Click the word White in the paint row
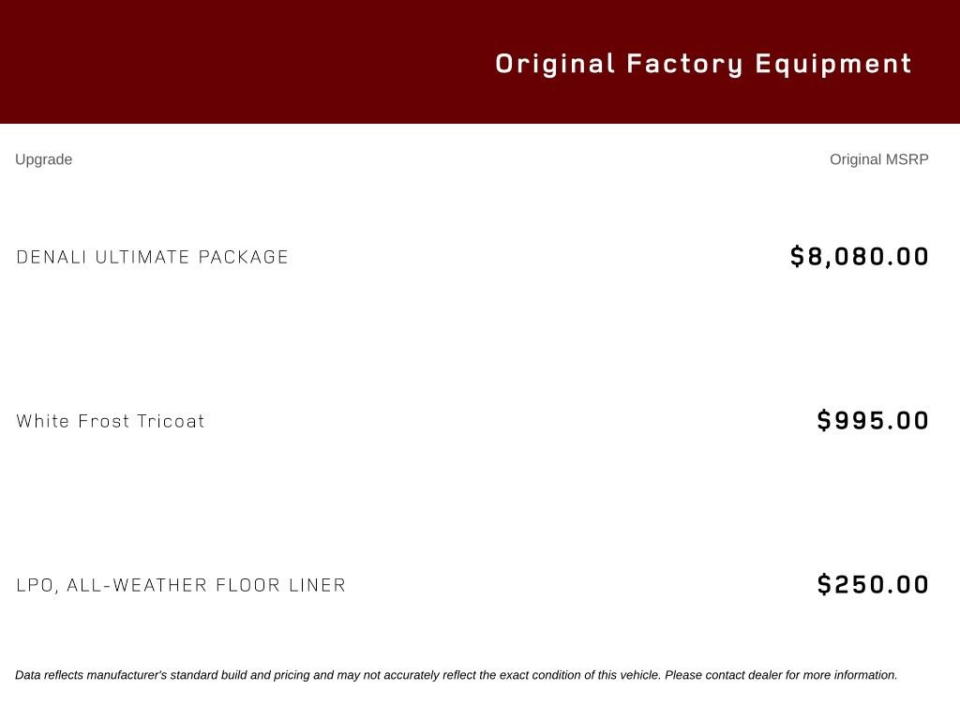This screenshot has width=960, height=720. click(x=42, y=421)
